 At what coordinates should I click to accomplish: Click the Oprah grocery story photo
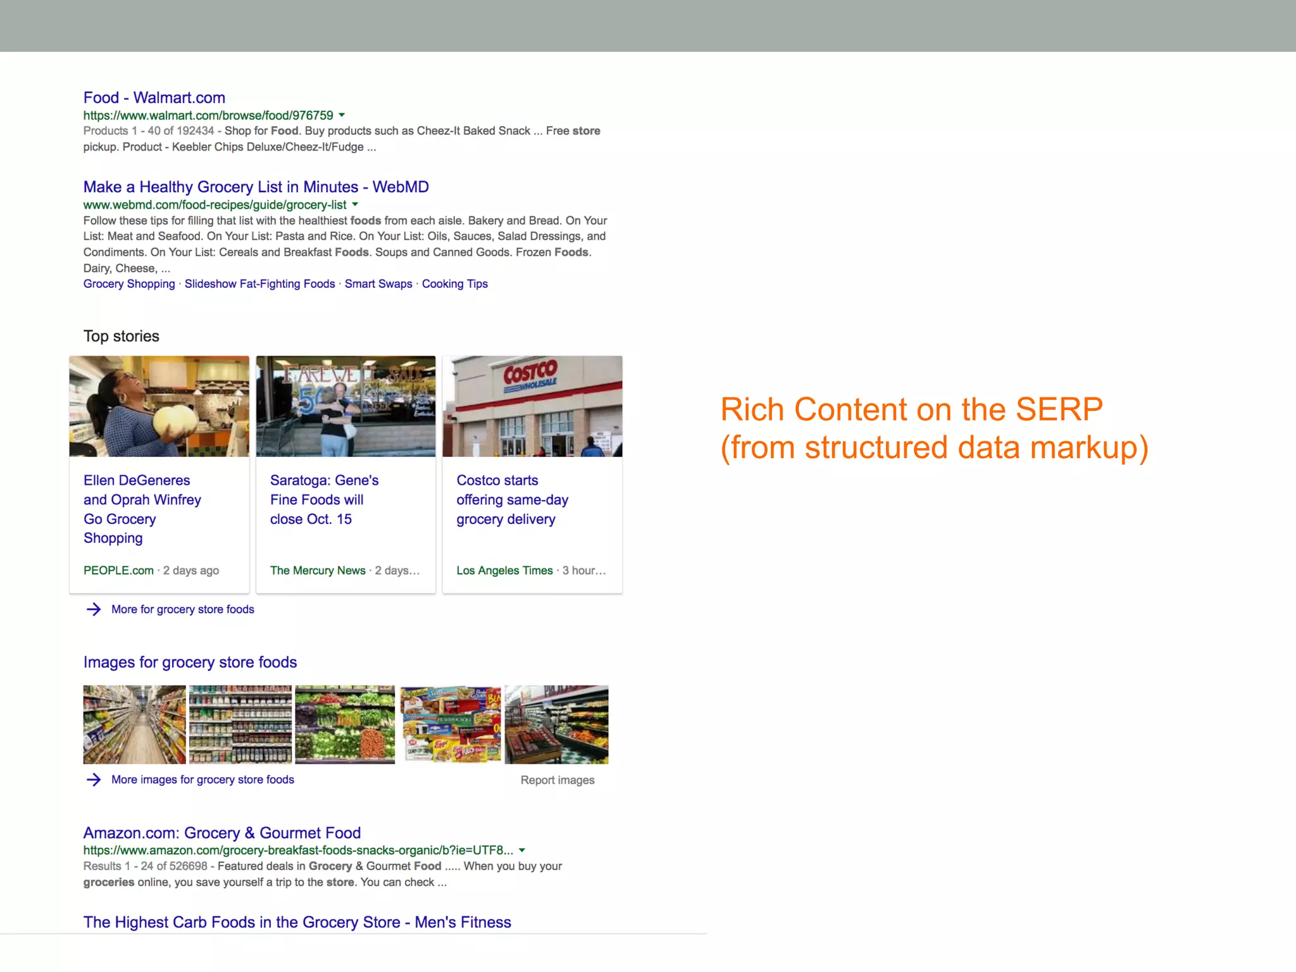[x=159, y=406]
